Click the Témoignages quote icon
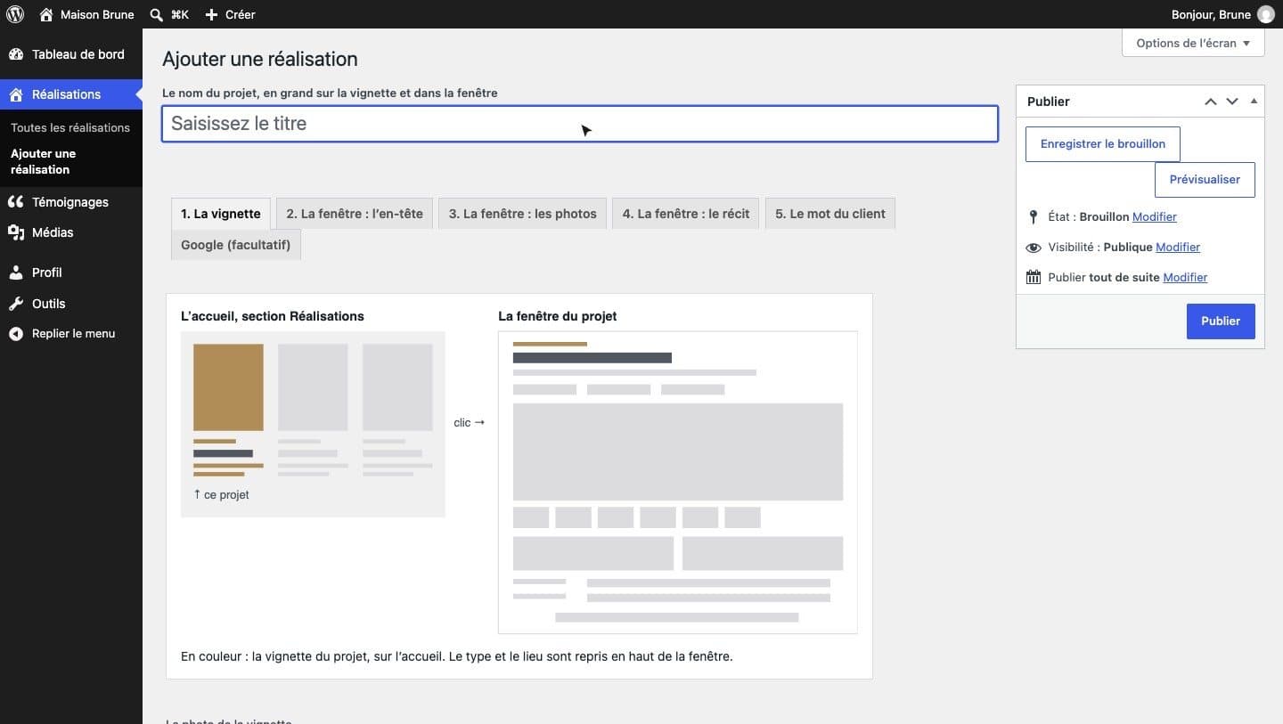The width and height of the screenshot is (1283, 724). [x=16, y=202]
